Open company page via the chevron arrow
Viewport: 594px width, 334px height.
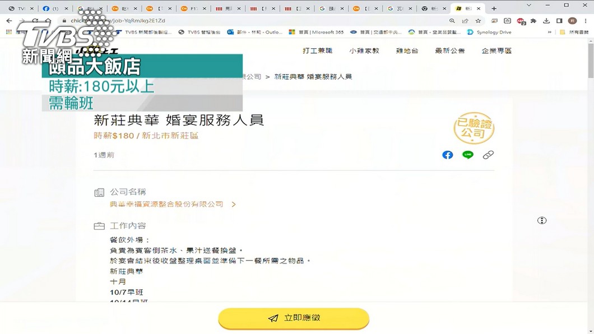tap(234, 205)
